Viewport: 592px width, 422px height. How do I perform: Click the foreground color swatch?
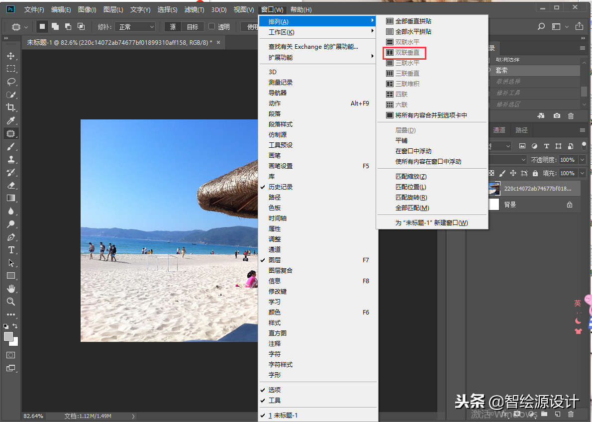[x=8, y=337]
